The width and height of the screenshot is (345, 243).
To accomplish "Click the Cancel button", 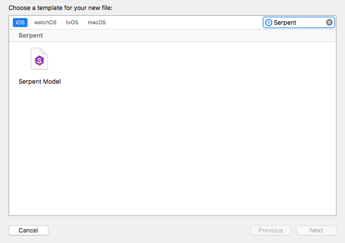I will coord(29,230).
